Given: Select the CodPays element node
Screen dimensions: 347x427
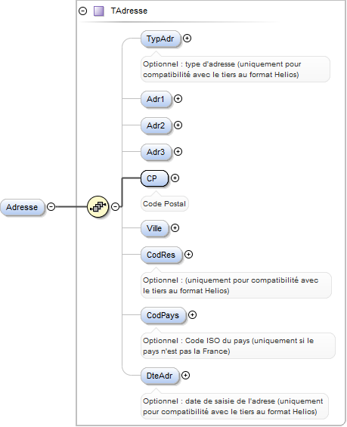Looking at the screenshot, I should point(163,315).
